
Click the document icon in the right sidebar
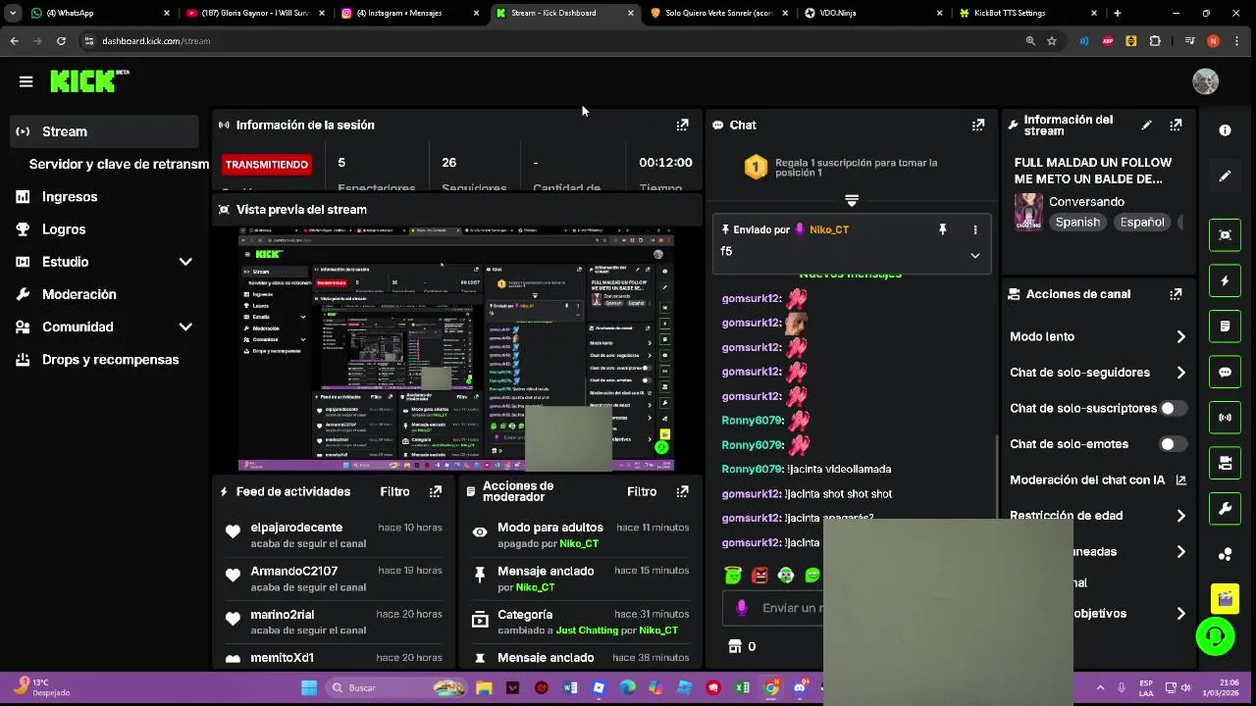pos(1225,327)
